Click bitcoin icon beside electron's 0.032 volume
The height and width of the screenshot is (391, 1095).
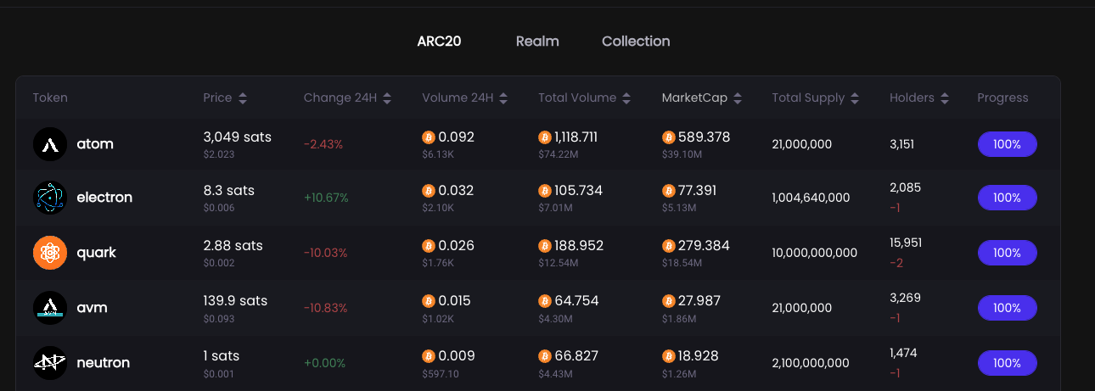point(429,191)
